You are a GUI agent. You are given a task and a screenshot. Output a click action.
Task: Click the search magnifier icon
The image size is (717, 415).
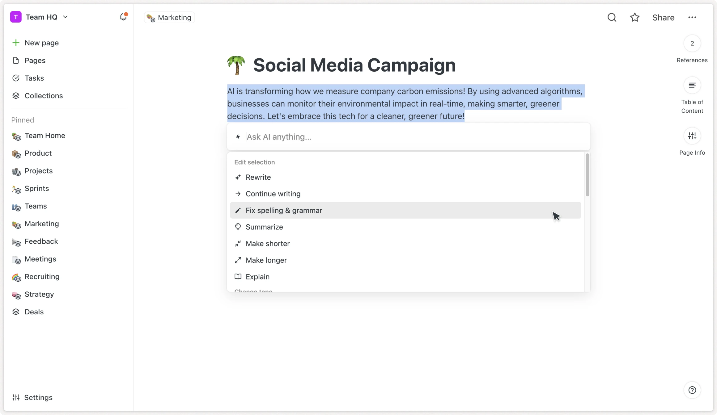click(x=612, y=17)
